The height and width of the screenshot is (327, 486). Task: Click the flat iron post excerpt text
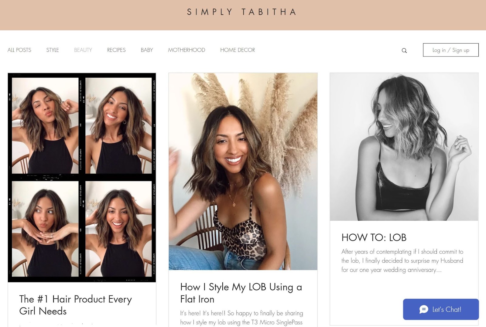(x=241, y=318)
